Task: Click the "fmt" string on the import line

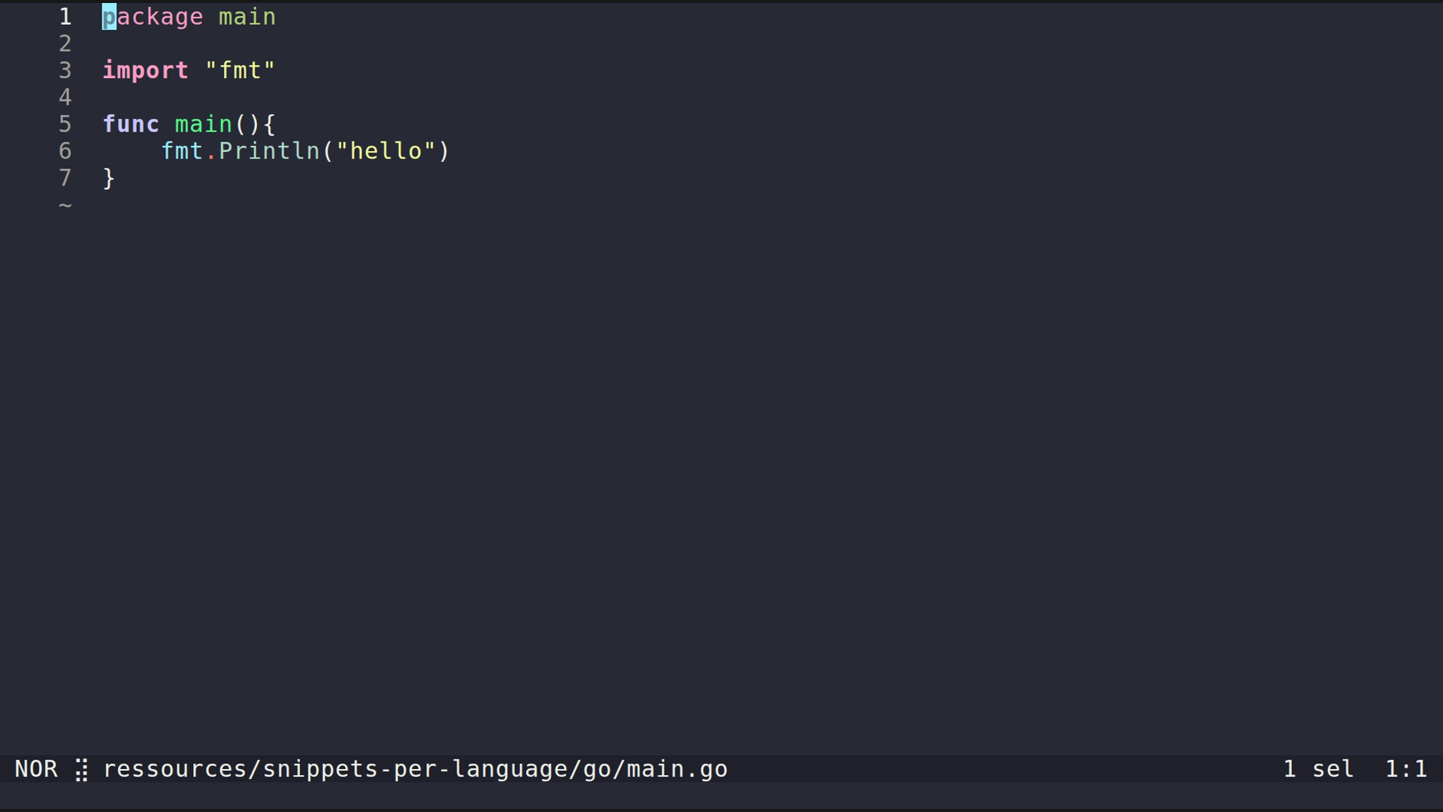Action: (x=240, y=71)
